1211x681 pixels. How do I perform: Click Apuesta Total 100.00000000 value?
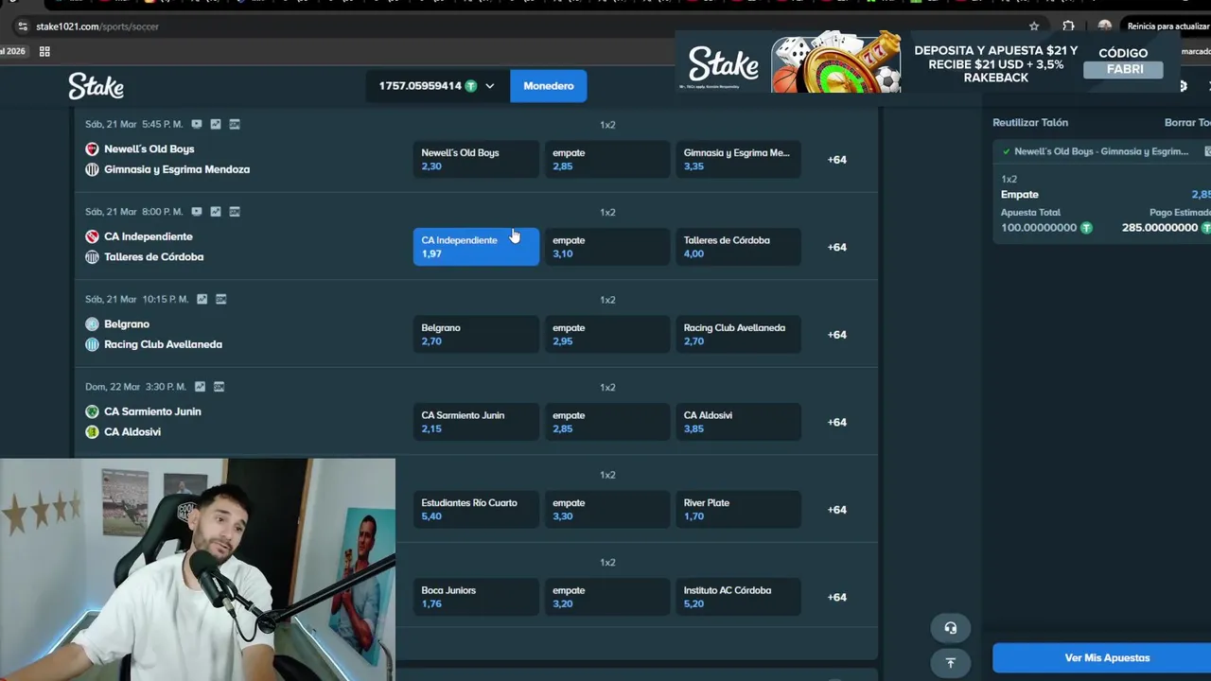point(1039,228)
